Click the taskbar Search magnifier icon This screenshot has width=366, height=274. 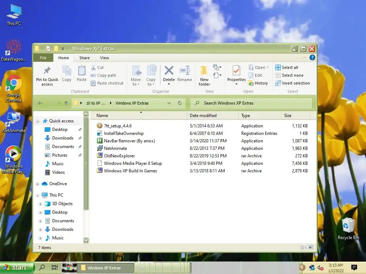coord(42,268)
